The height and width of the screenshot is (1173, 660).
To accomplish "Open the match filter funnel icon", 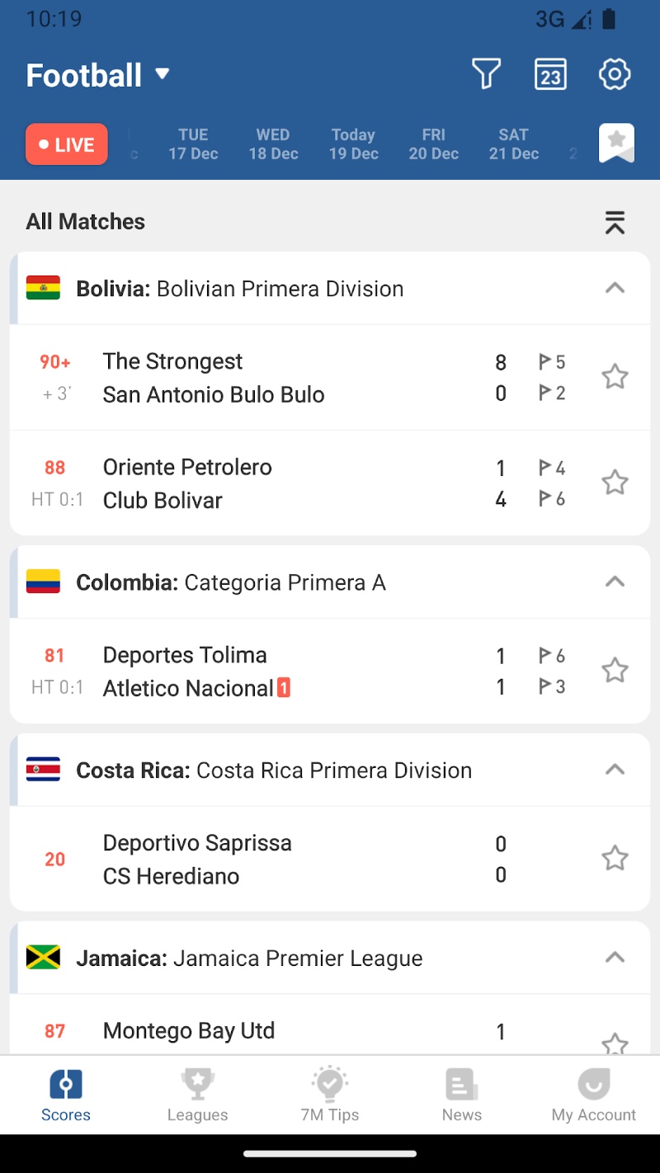I will coord(486,74).
